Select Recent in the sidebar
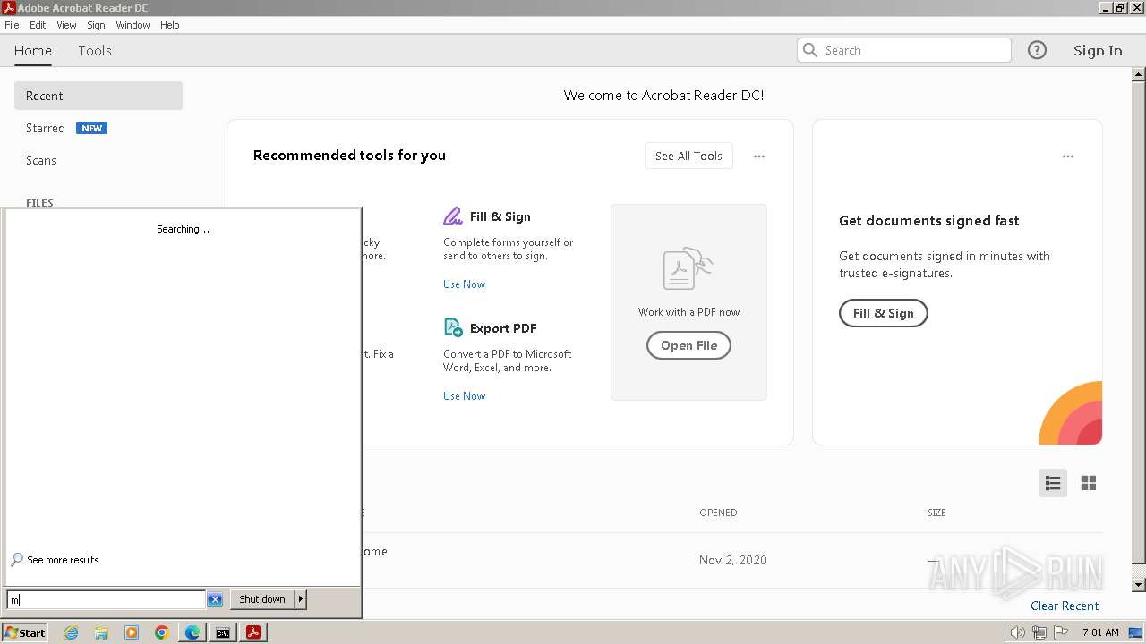The height and width of the screenshot is (644, 1146). click(98, 96)
